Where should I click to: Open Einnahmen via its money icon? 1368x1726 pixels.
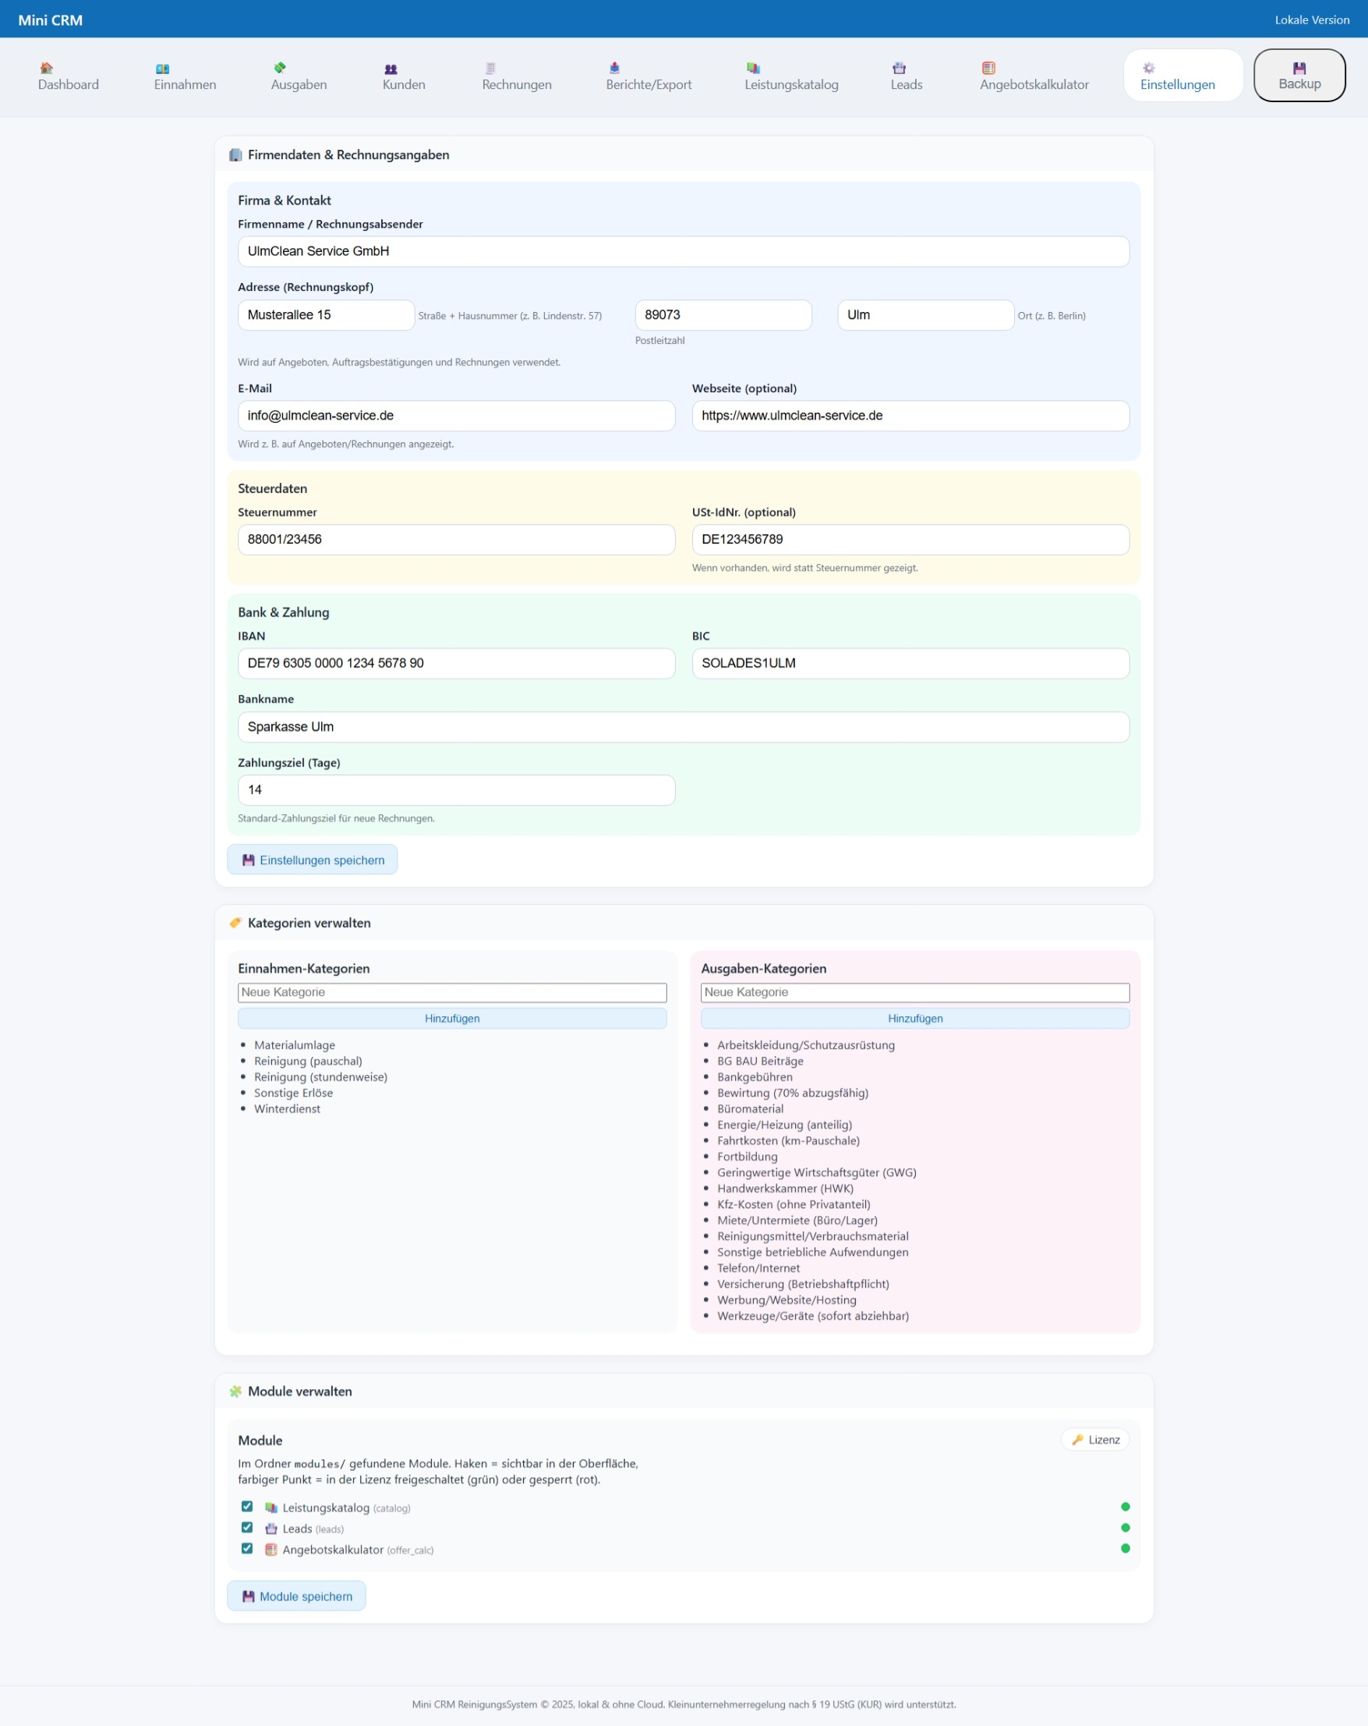[162, 68]
